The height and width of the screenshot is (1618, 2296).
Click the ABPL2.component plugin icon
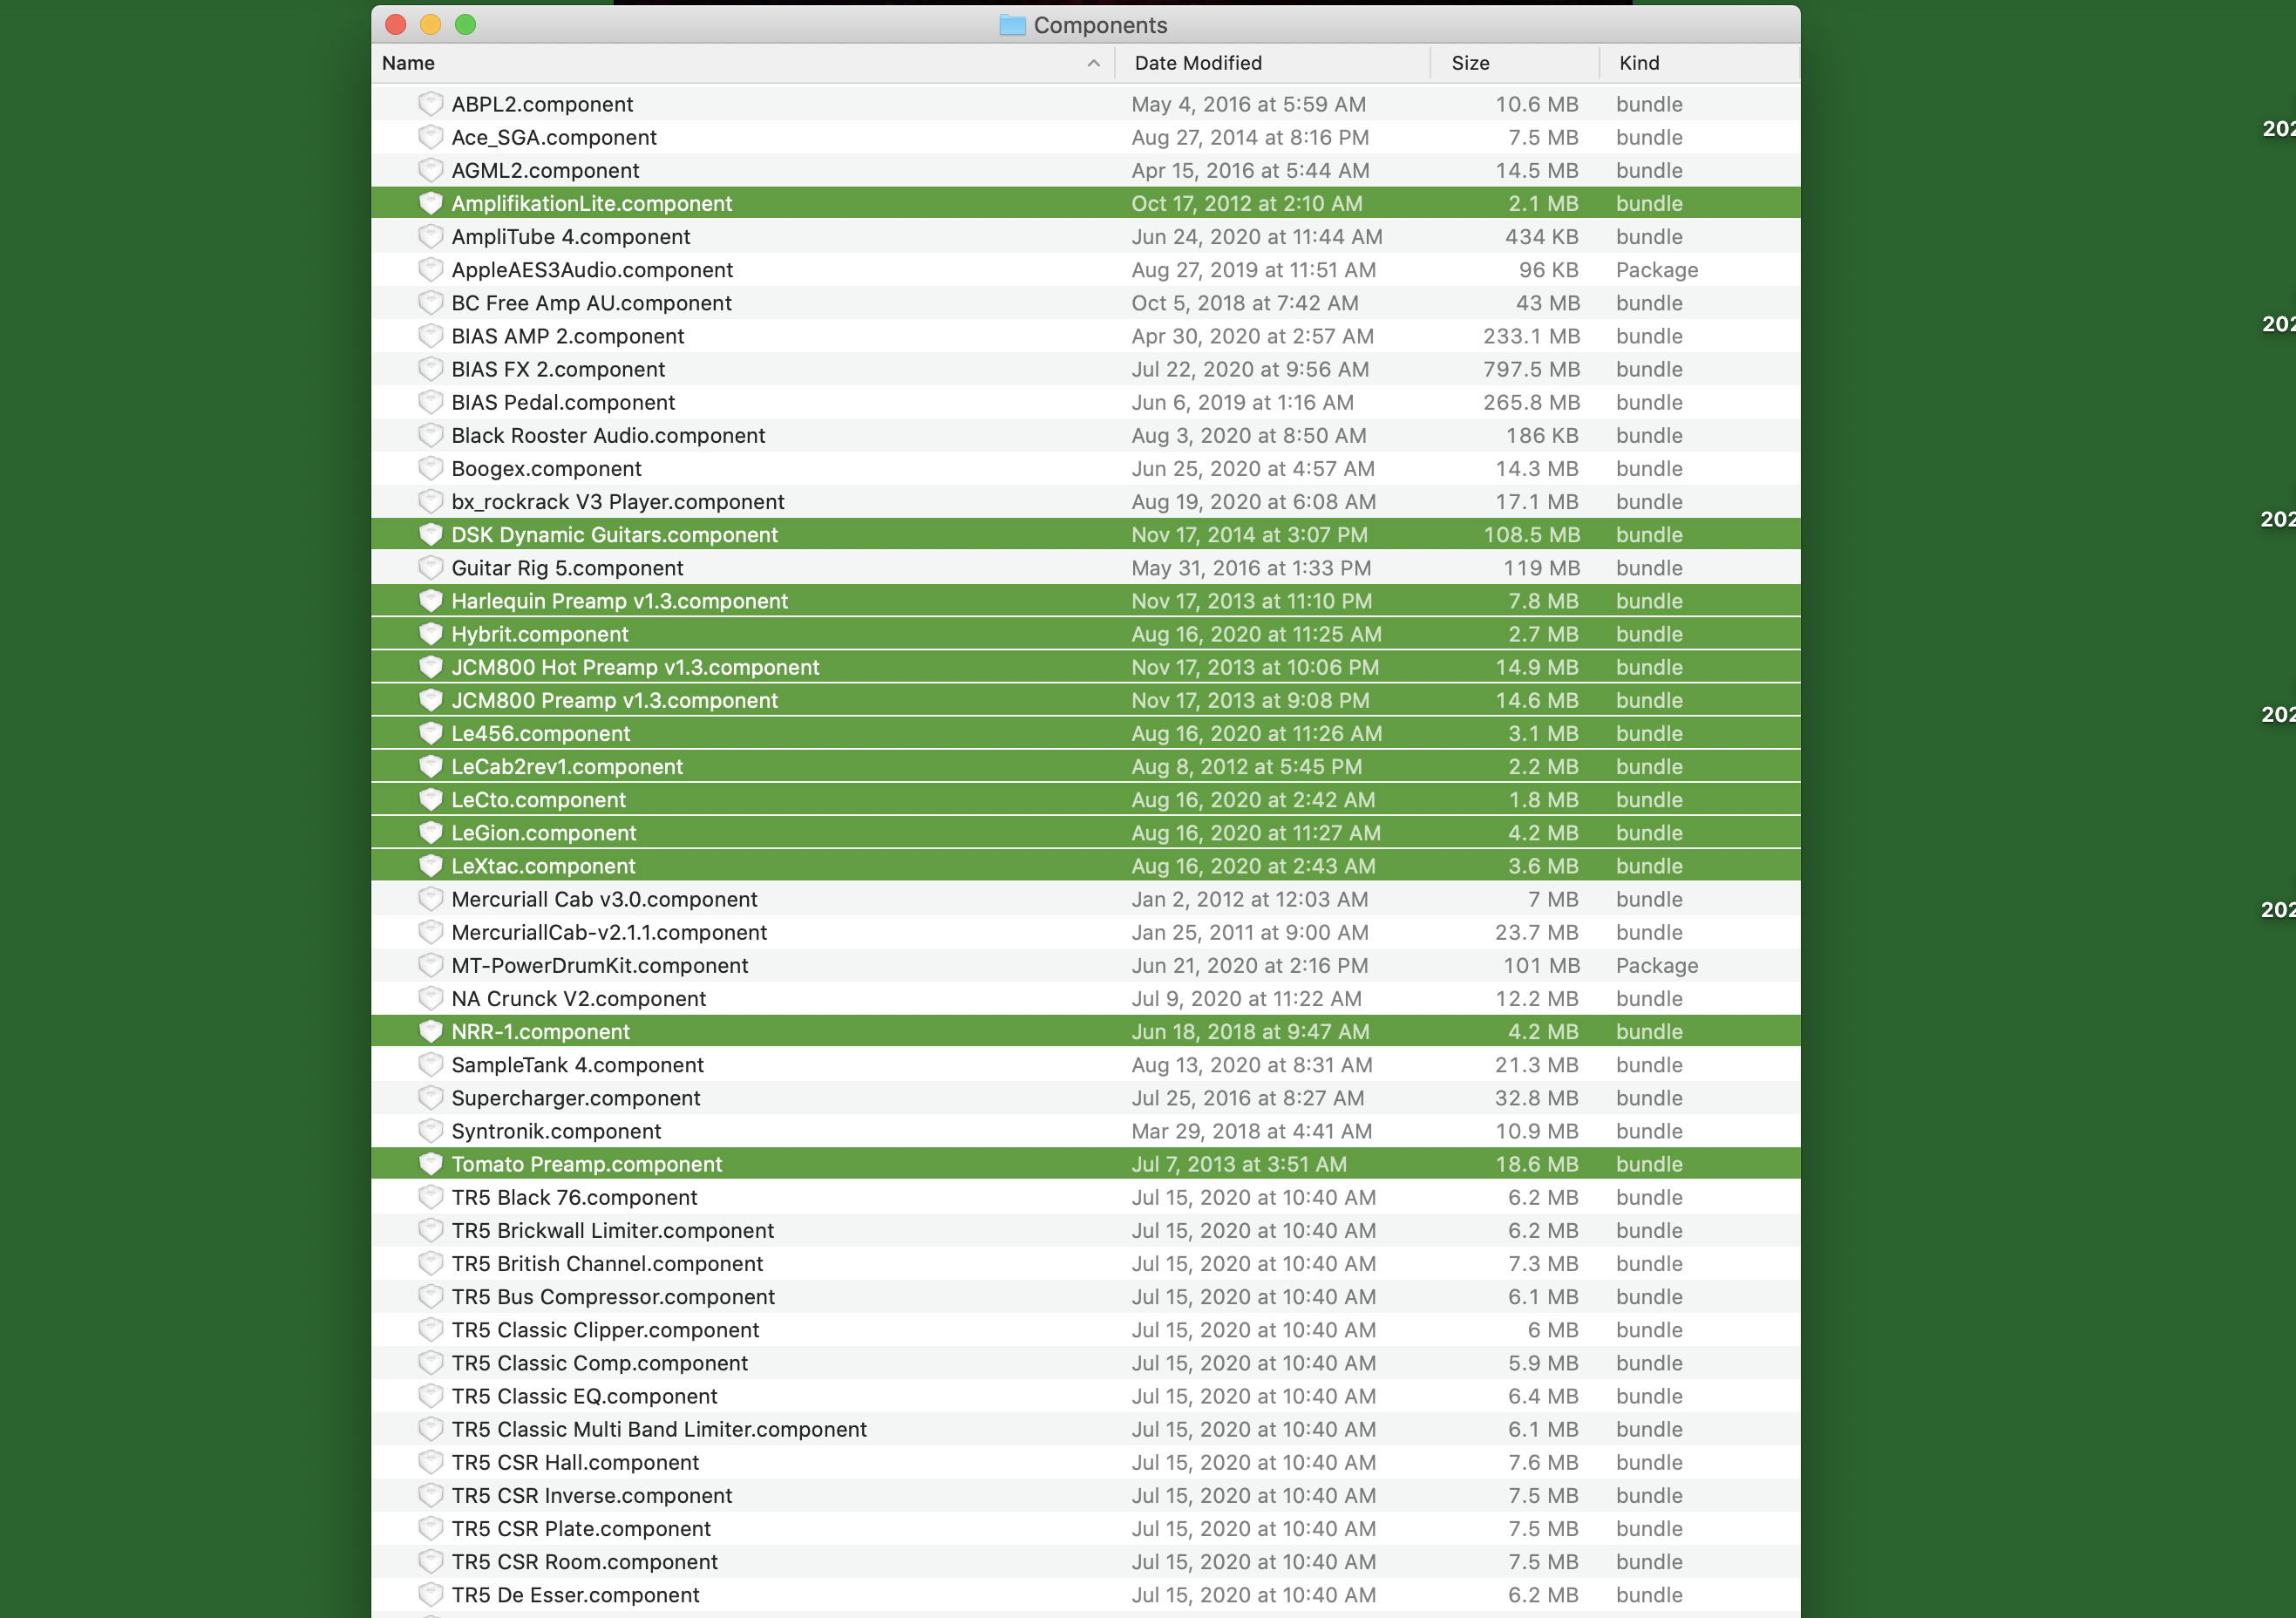pos(430,104)
